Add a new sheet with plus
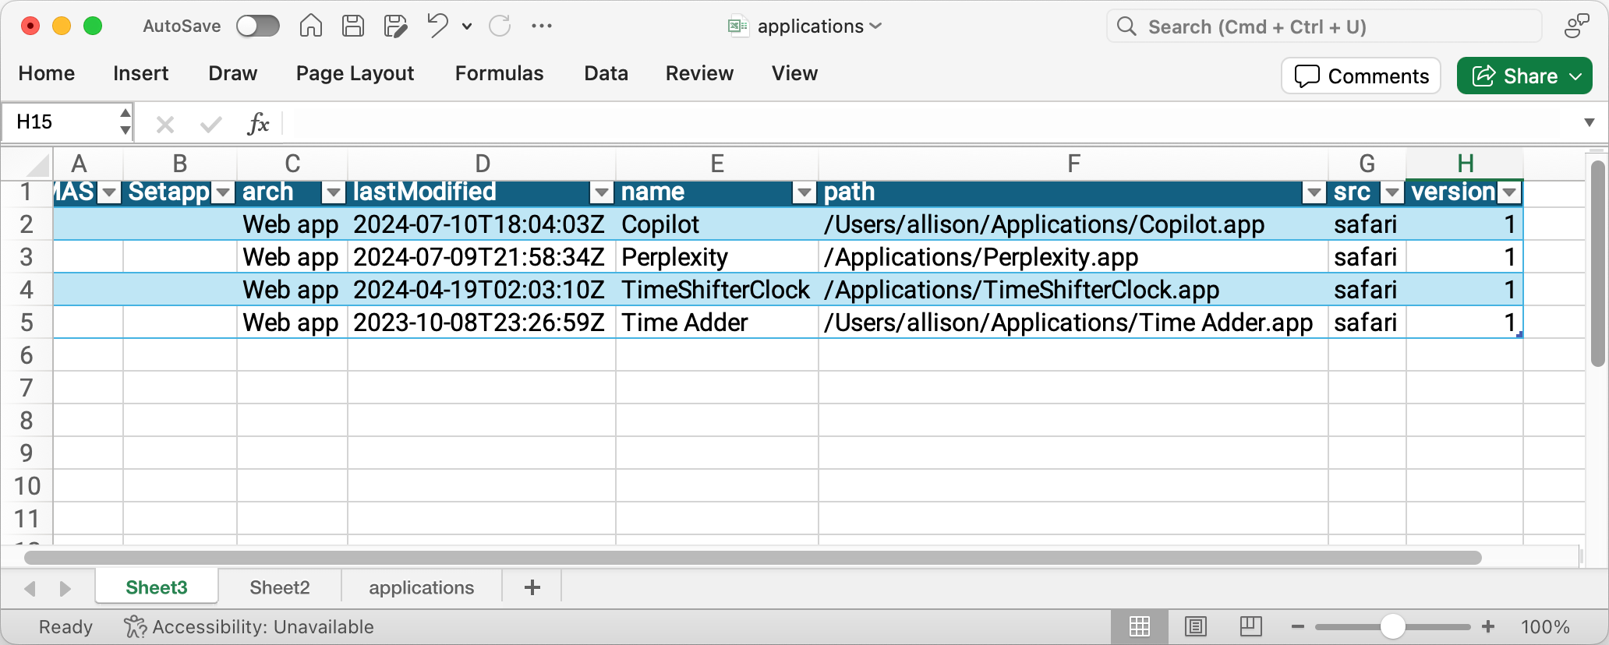1609x645 pixels. (x=532, y=587)
